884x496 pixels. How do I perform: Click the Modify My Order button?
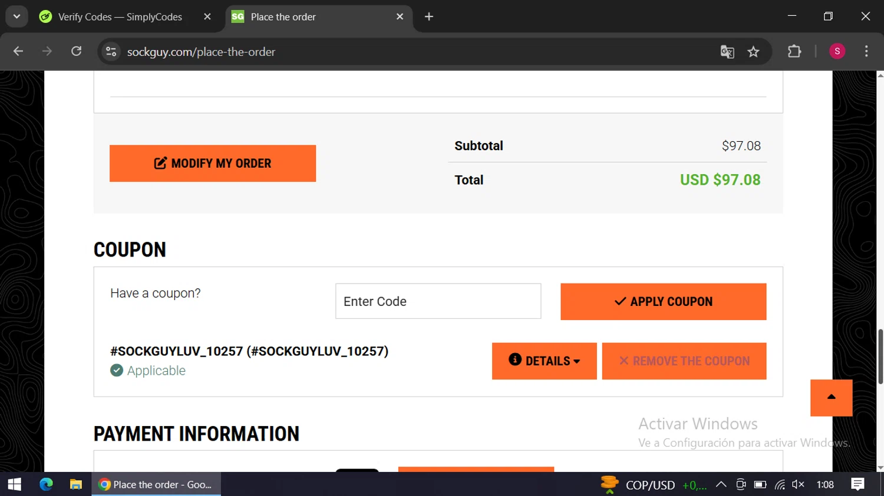pyautogui.click(x=213, y=164)
